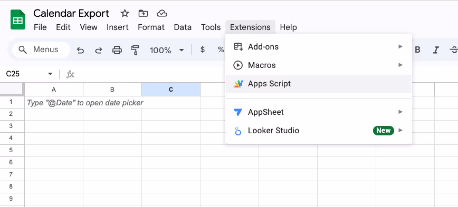
Task: Open the name box dropdown arrow
Action: pos(50,74)
